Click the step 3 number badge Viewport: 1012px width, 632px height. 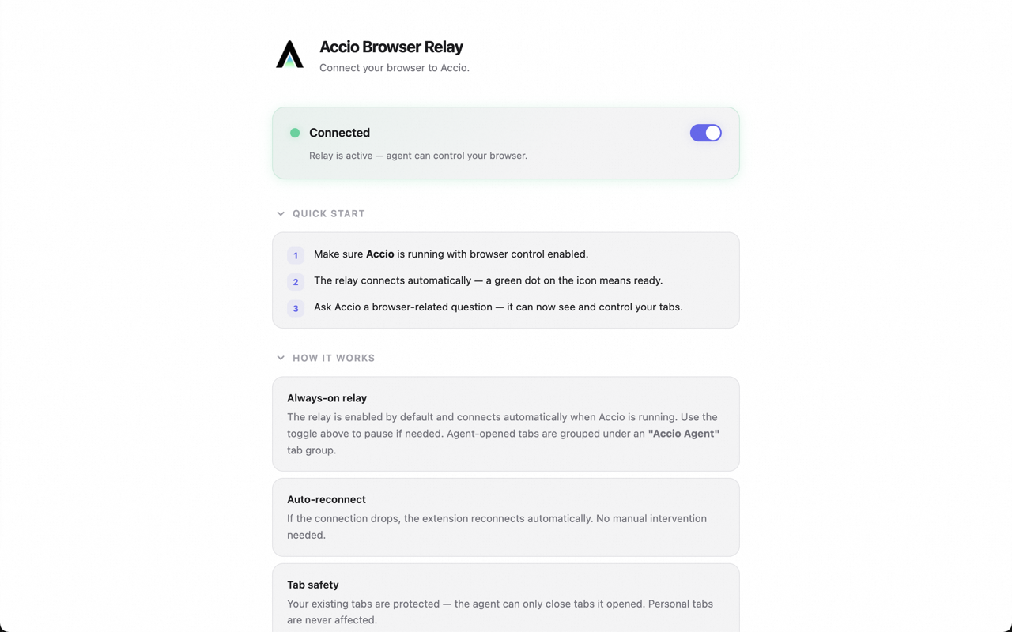coord(296,308)
